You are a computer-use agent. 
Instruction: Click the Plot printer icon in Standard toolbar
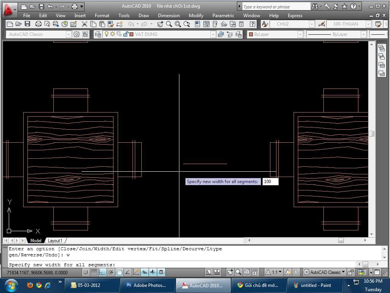click(x=38, y=24)
